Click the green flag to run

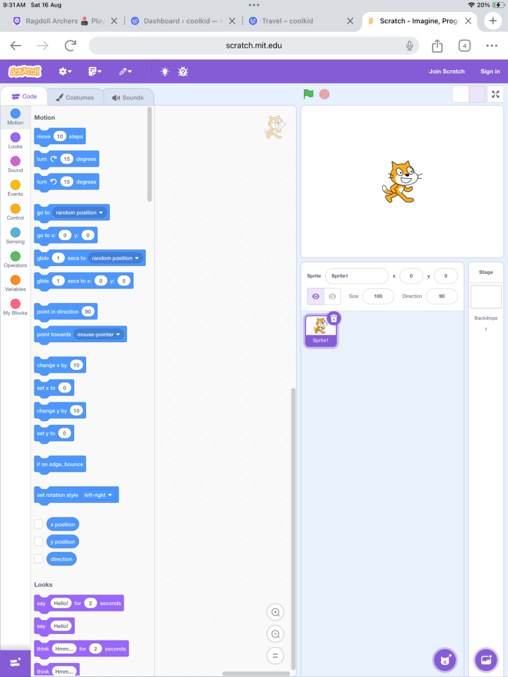[308, 94]
